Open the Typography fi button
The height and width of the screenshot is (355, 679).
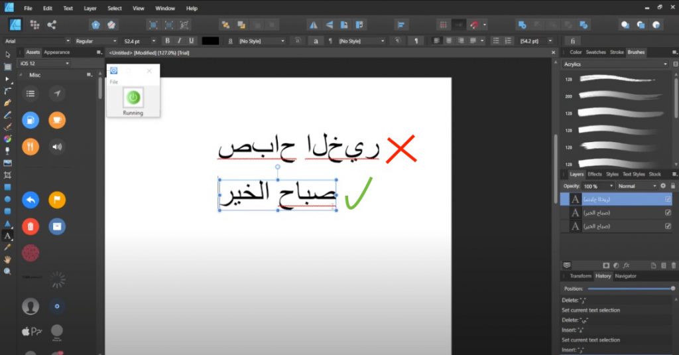click(x=572, y=40)
